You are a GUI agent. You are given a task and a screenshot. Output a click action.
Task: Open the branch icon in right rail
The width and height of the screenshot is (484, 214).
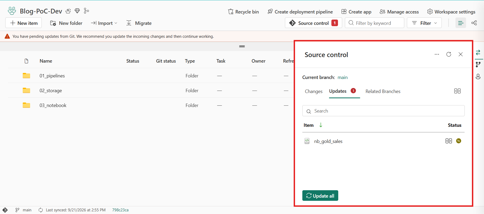[478, 64]
